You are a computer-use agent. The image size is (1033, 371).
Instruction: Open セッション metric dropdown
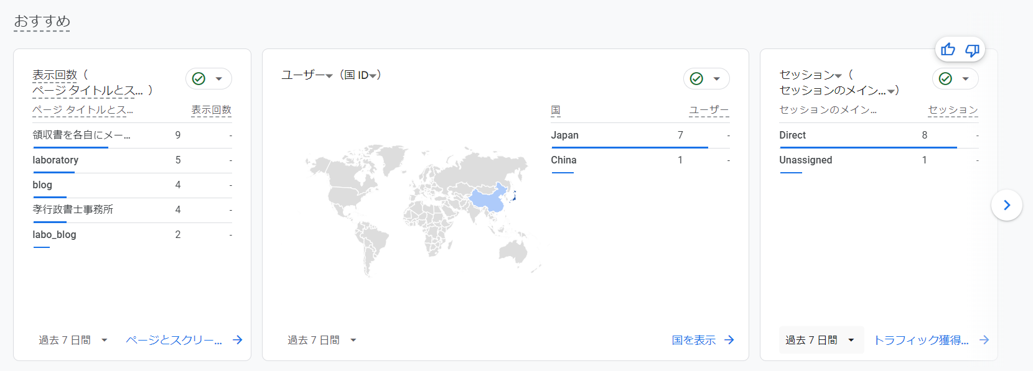(x=811, y=75)
